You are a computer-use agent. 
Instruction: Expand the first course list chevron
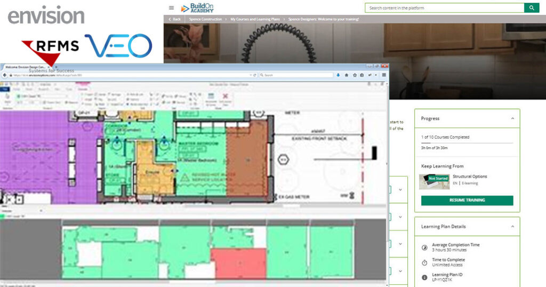pyautogui.click(x=400, y=189)
